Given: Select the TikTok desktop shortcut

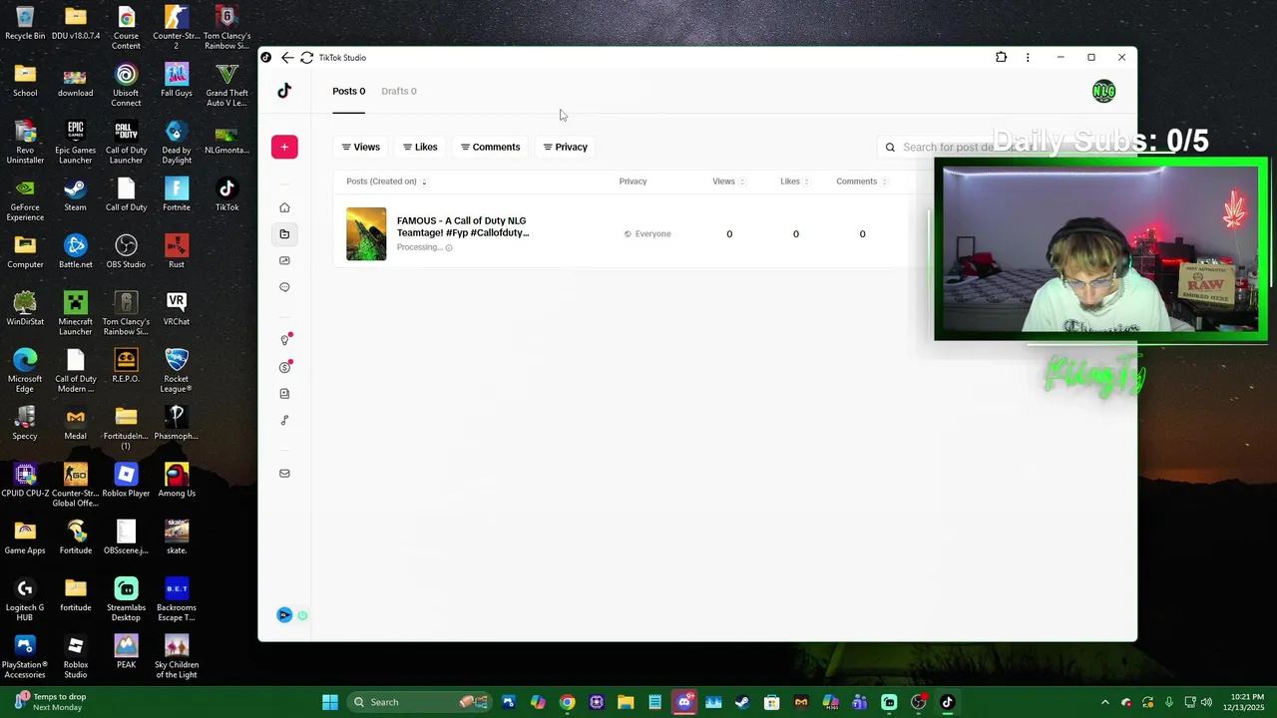Looking at the screenshot, I should point(227,194).
